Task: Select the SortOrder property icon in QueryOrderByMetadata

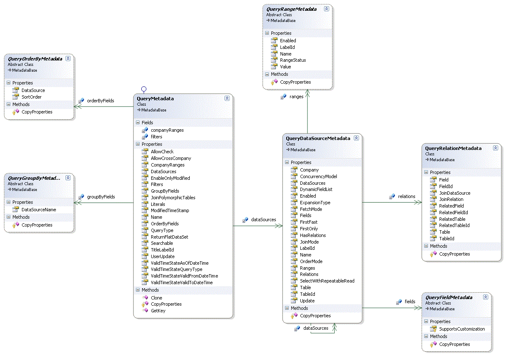Action: [16, 97]
